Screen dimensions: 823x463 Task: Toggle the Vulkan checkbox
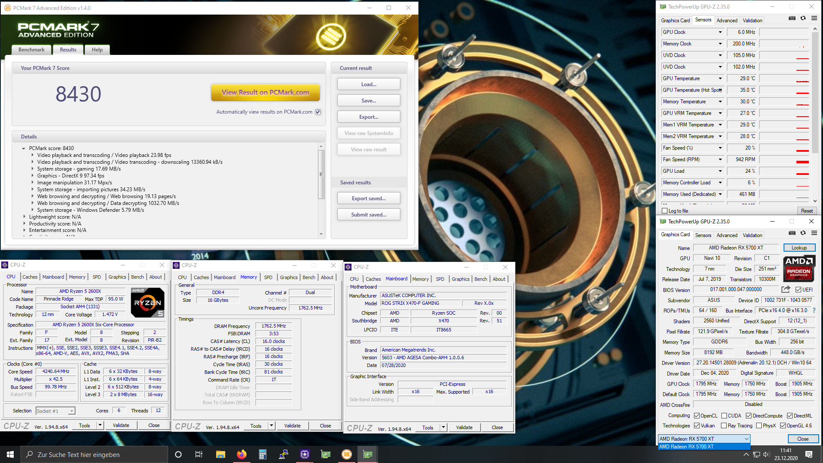click(697, 426)
